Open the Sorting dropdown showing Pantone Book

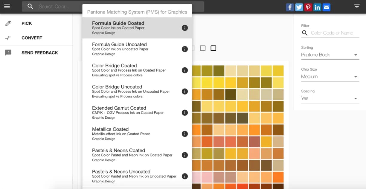click(x=330, y=55)
